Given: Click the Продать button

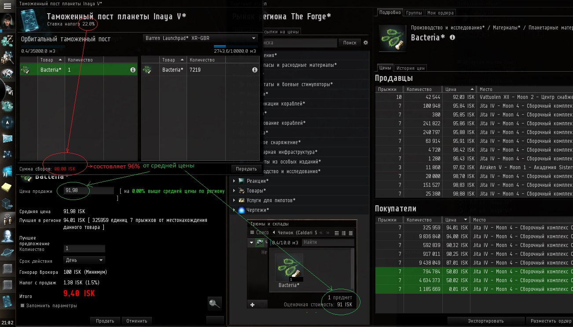Looking at the screenshot, I should tap(105, 321).
